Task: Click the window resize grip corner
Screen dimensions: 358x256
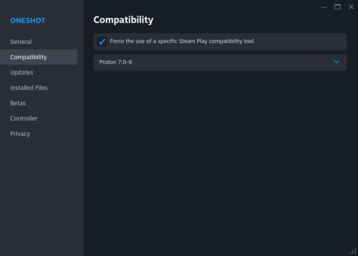Action: click(x=353, y=251)
